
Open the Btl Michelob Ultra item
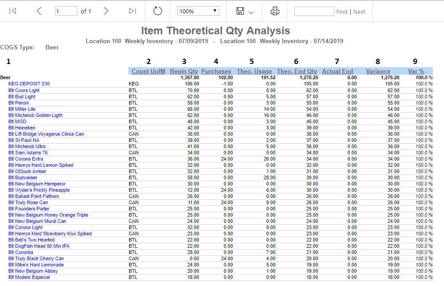(27, 146)
